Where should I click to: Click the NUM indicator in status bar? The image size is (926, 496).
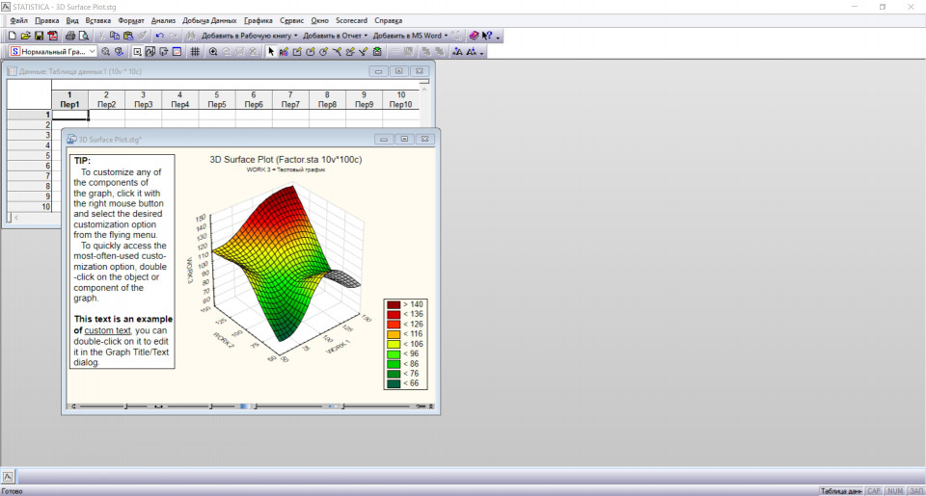(895, 490)
